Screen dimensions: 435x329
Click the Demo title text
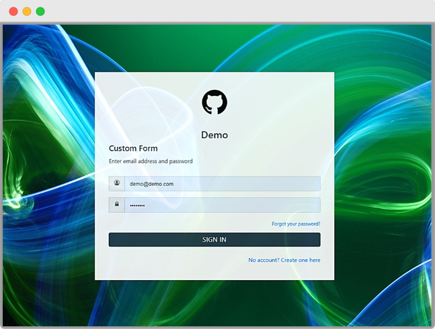(214, 135)
